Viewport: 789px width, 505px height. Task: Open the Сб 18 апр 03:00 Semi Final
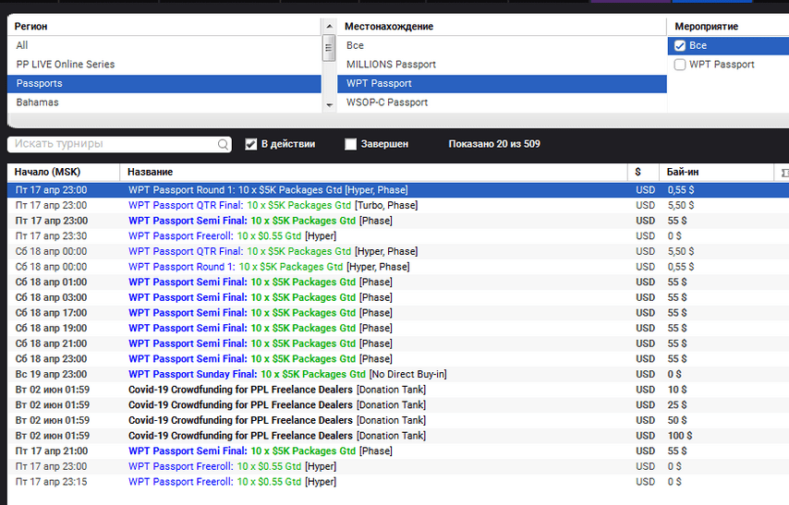coord(398,298)
